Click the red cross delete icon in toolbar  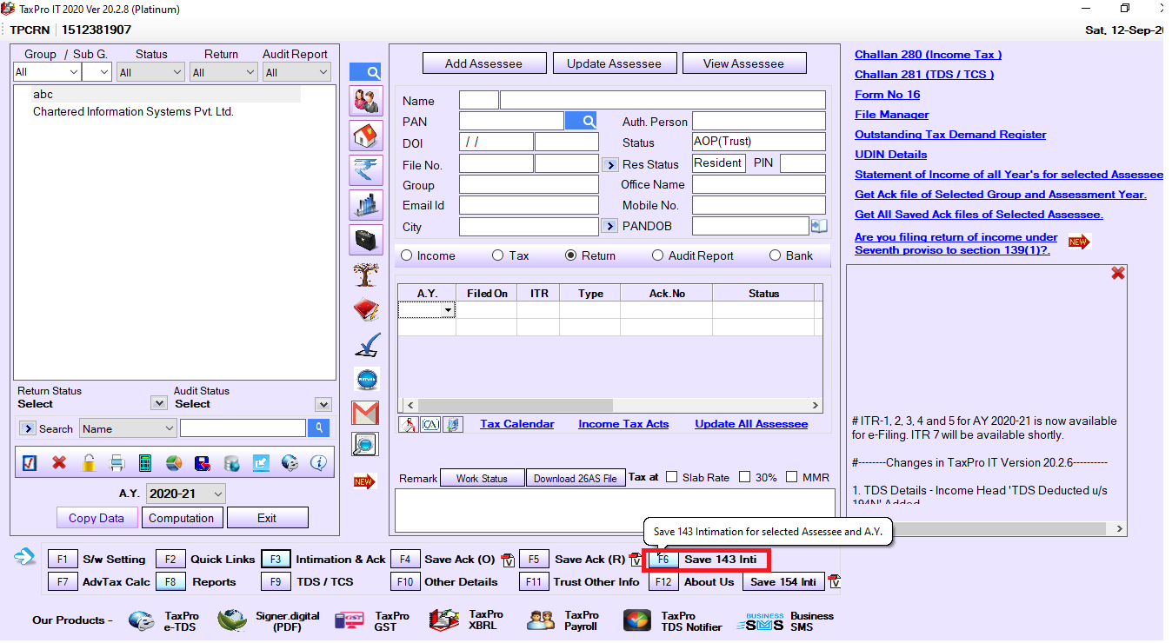[59, 463]
